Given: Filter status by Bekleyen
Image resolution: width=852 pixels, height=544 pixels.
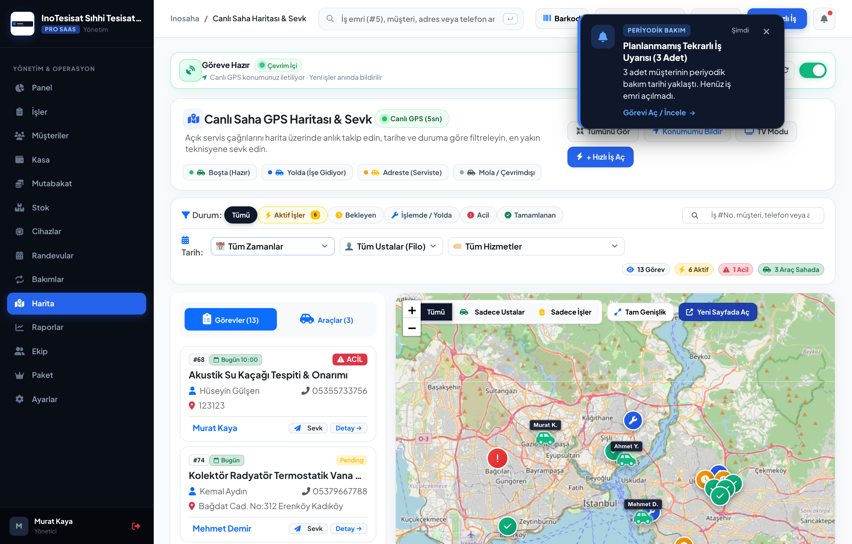Looking at the screenshot, I should point(356,215).
